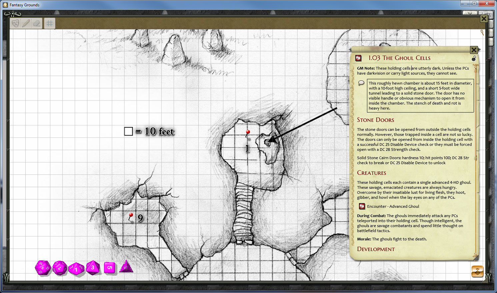Click the Morale line text

point(392,239)
